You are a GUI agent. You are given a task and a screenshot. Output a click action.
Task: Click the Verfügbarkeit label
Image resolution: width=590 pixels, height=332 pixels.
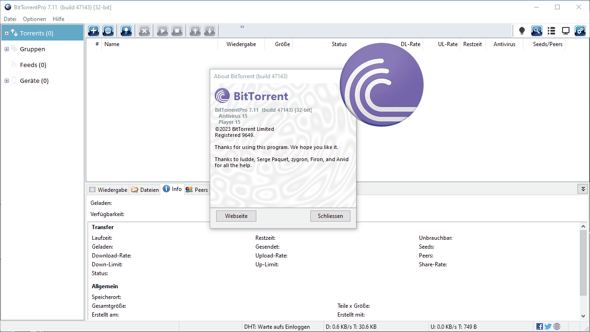[x=107, y=214]
